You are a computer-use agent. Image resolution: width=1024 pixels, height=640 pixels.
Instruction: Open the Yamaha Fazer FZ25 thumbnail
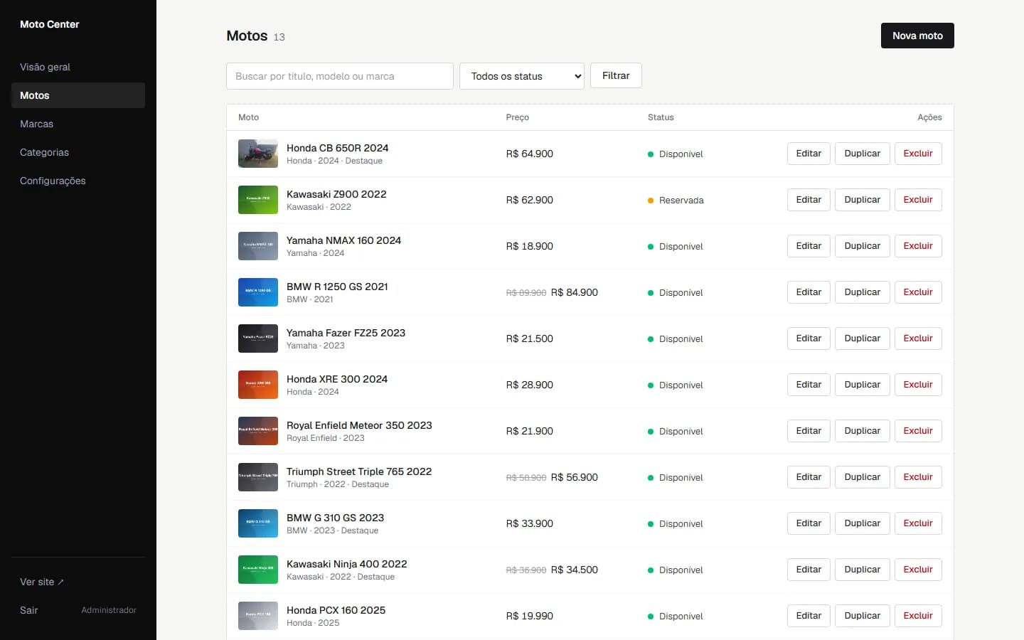pyautogui.click(x=258, y=338)
